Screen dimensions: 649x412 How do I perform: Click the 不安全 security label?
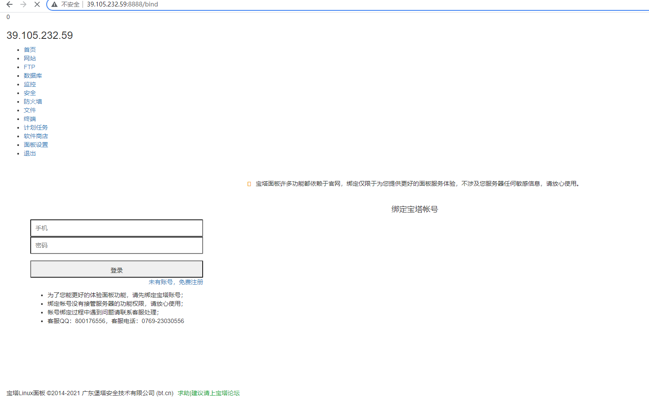click(70, 4)
